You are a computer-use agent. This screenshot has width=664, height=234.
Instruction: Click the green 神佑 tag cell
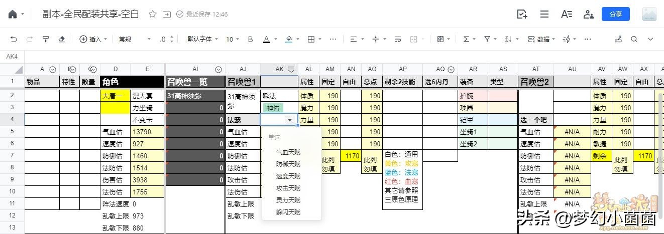[x=273, y=107]
